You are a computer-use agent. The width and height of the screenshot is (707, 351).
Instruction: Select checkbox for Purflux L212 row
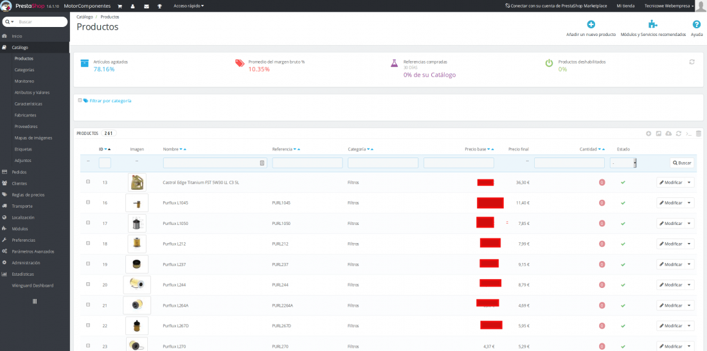coord(88,243)
